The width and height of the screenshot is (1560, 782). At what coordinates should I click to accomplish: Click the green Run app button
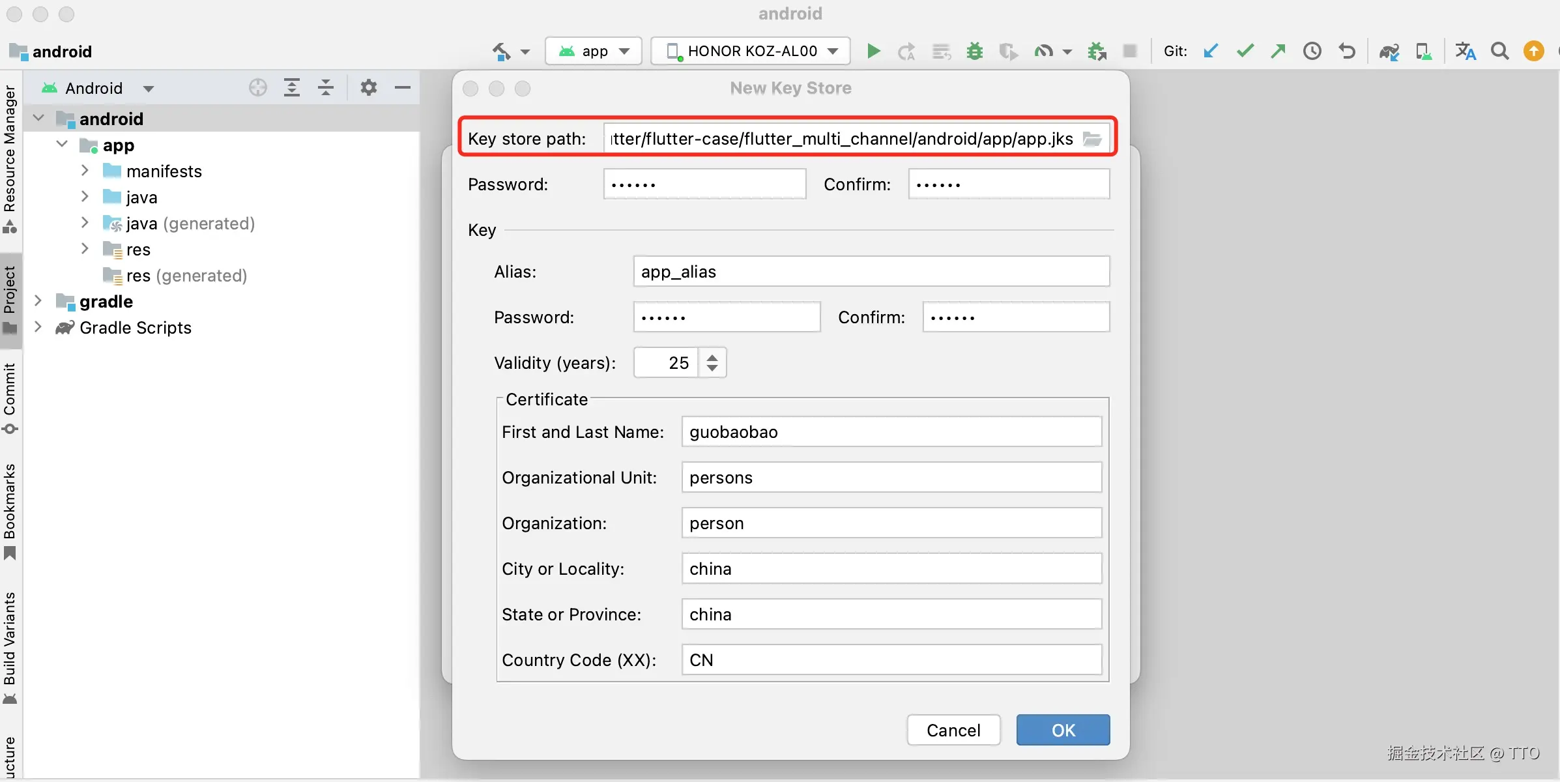point(873,51)
